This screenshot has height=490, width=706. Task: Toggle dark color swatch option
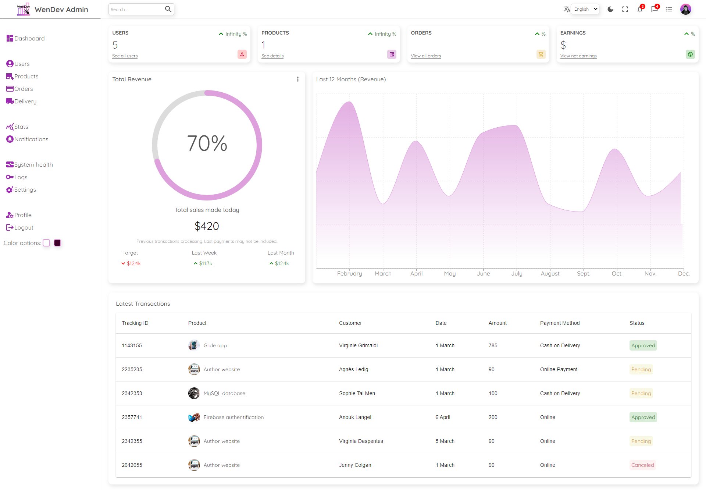coord(58,242)
